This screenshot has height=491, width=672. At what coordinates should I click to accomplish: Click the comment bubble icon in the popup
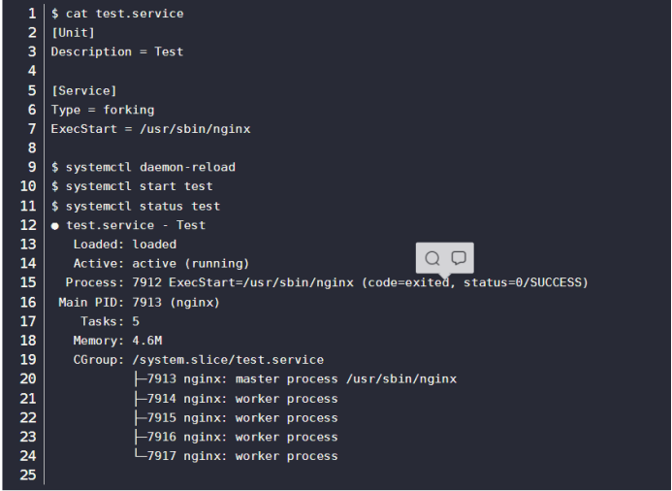pyautogui.click(x=459, y=258)
